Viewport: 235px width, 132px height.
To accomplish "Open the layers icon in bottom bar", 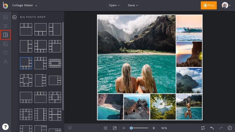I will [70, 128].
